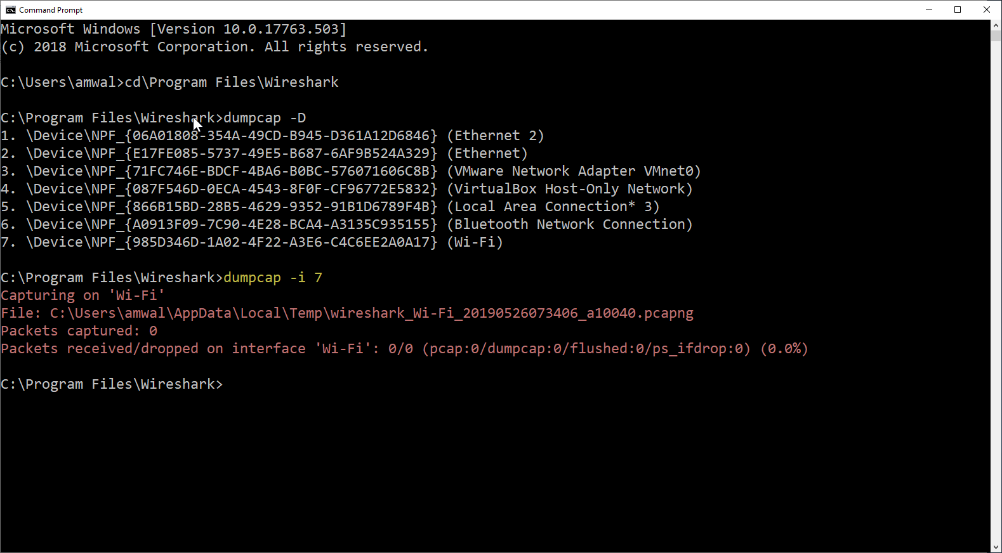Click the empty vertical scrollbar track
Image resolution: width=1002 pixels, height=553 pixels.
(996, 285)
